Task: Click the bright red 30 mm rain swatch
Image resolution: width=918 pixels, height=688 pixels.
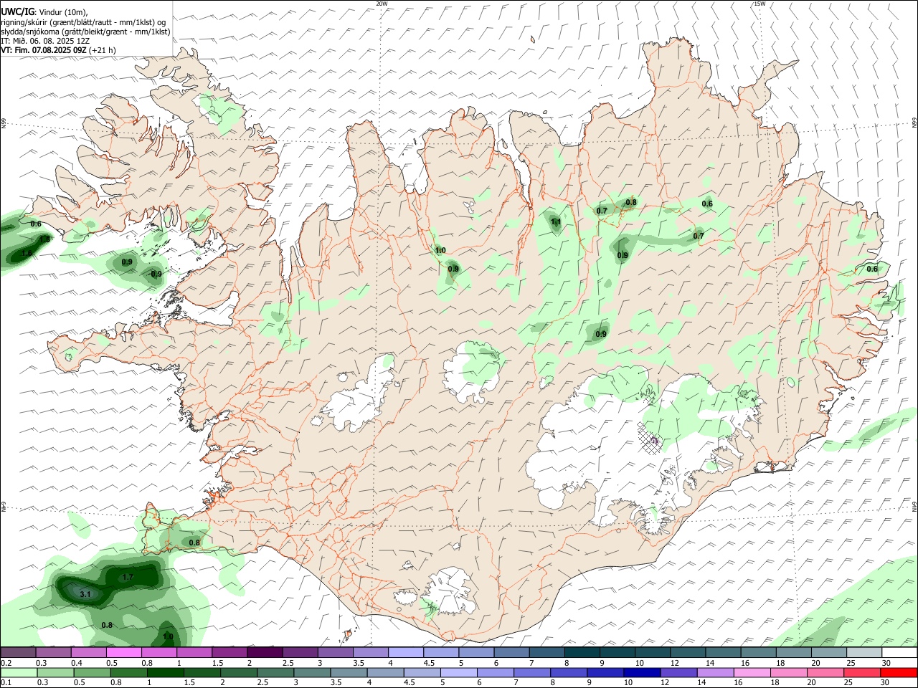Action: (899, 673)
